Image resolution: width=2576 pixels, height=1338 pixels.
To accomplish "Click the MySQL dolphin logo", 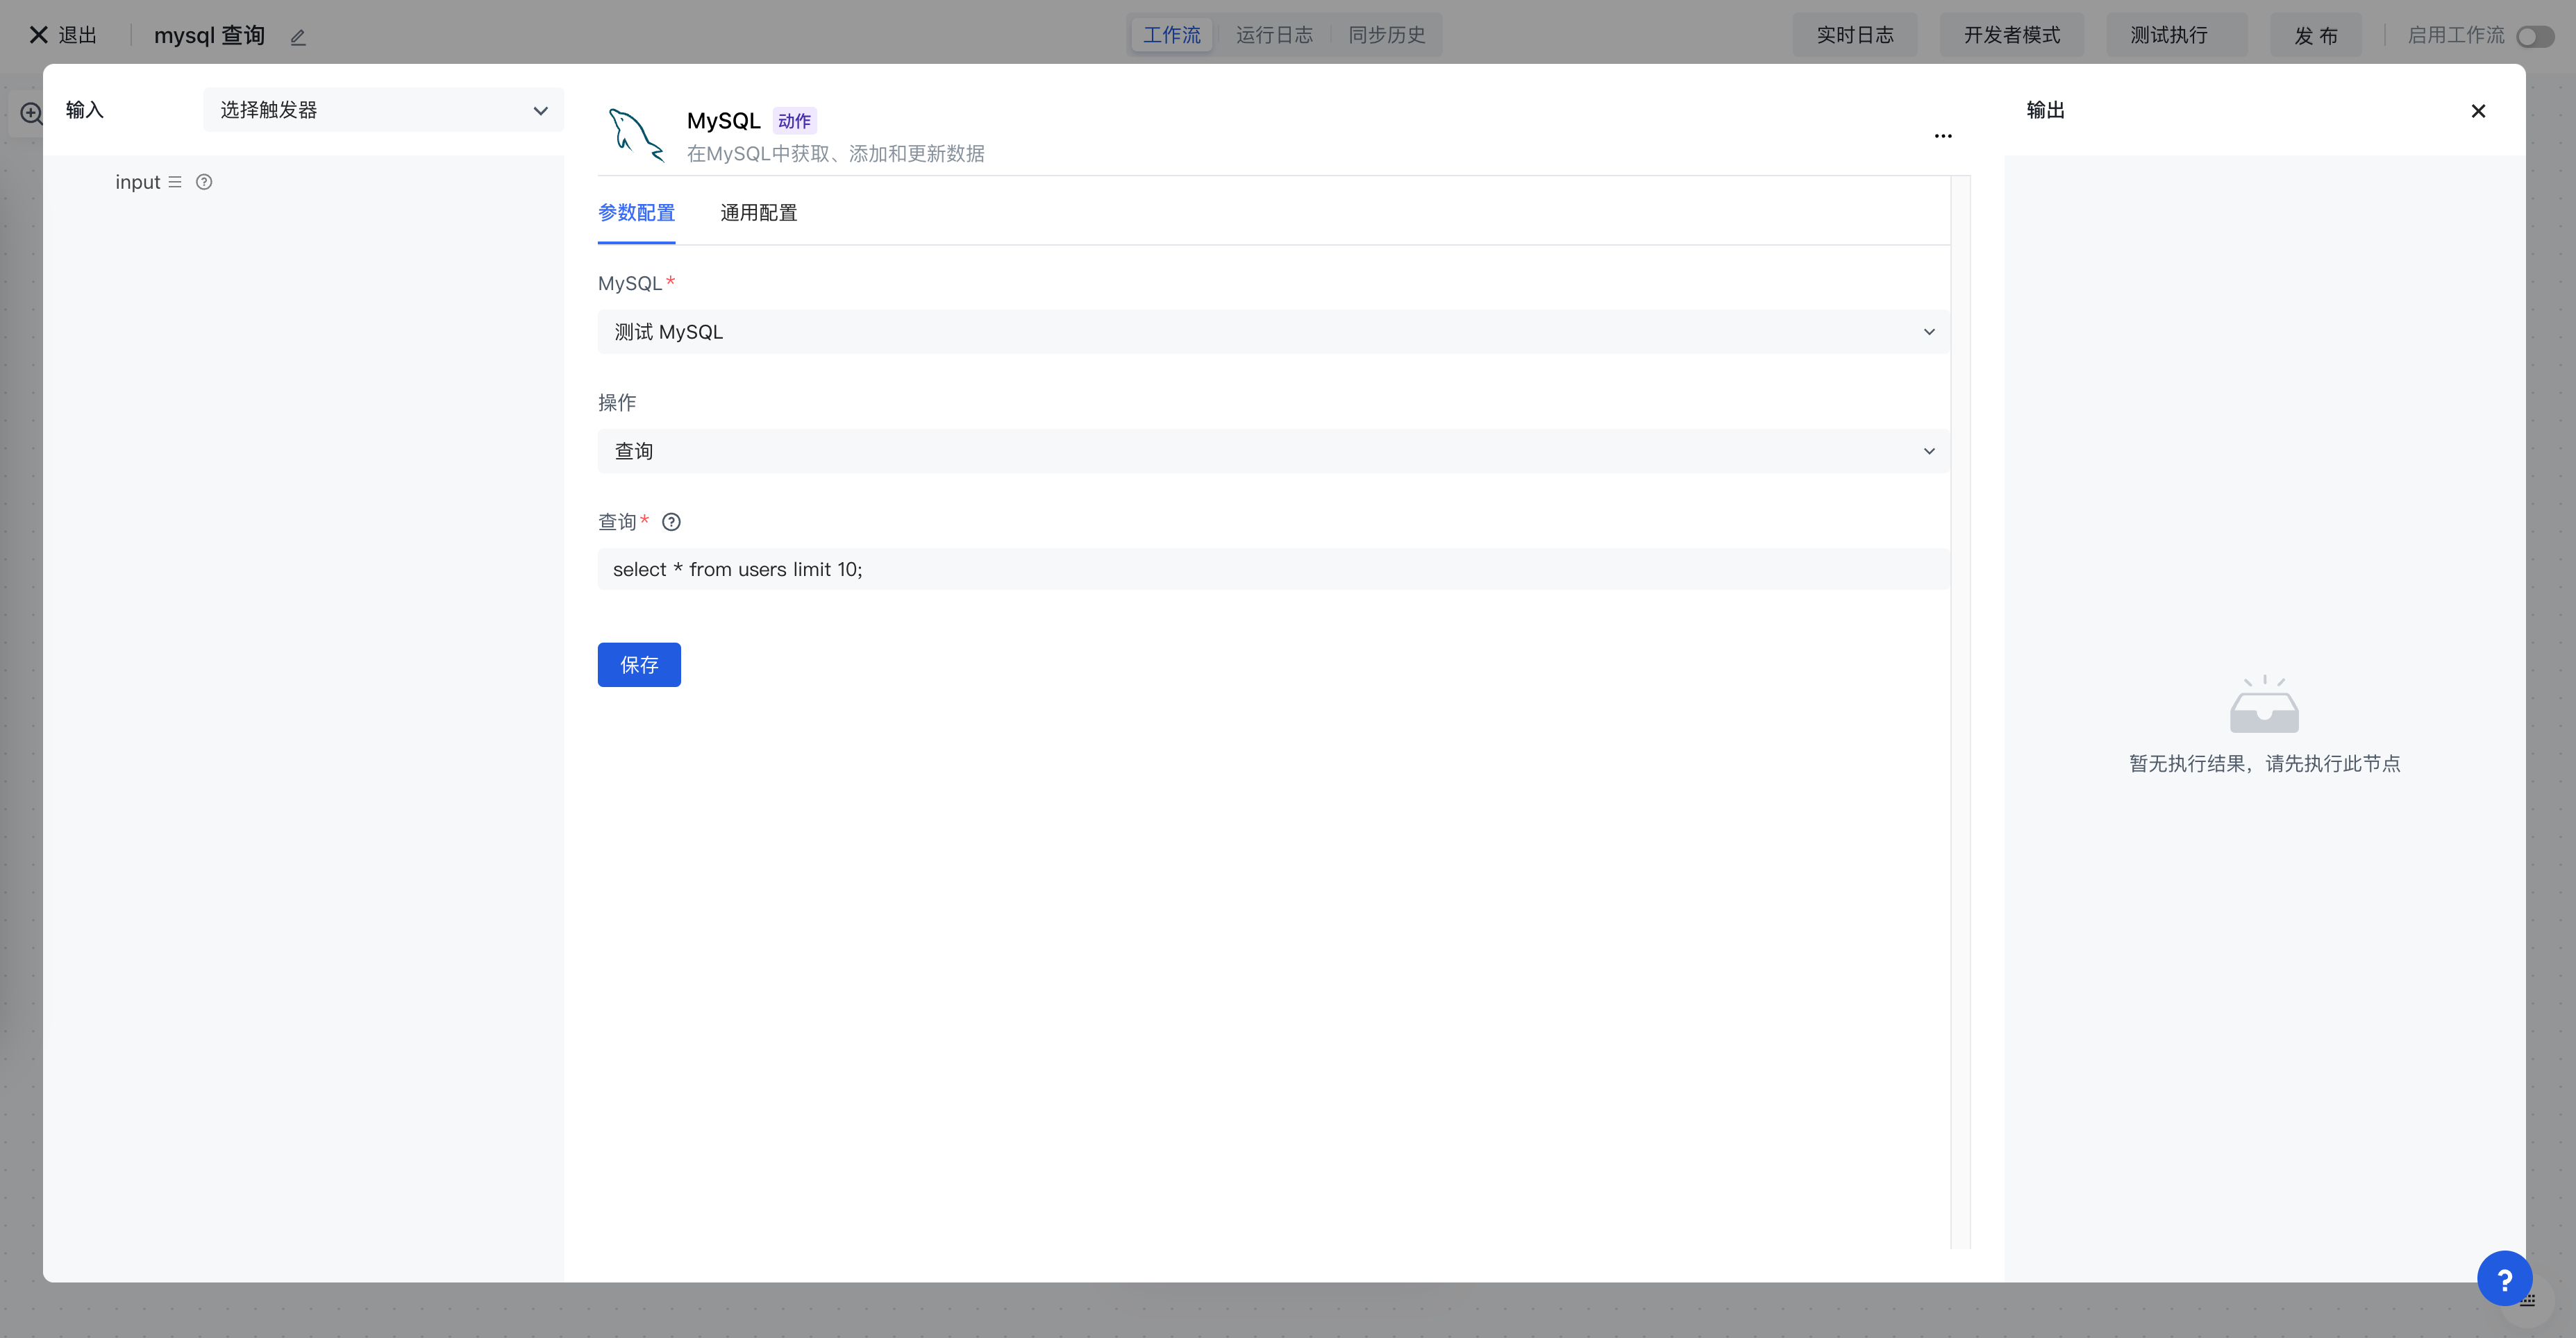I will [x=636, y=135].
